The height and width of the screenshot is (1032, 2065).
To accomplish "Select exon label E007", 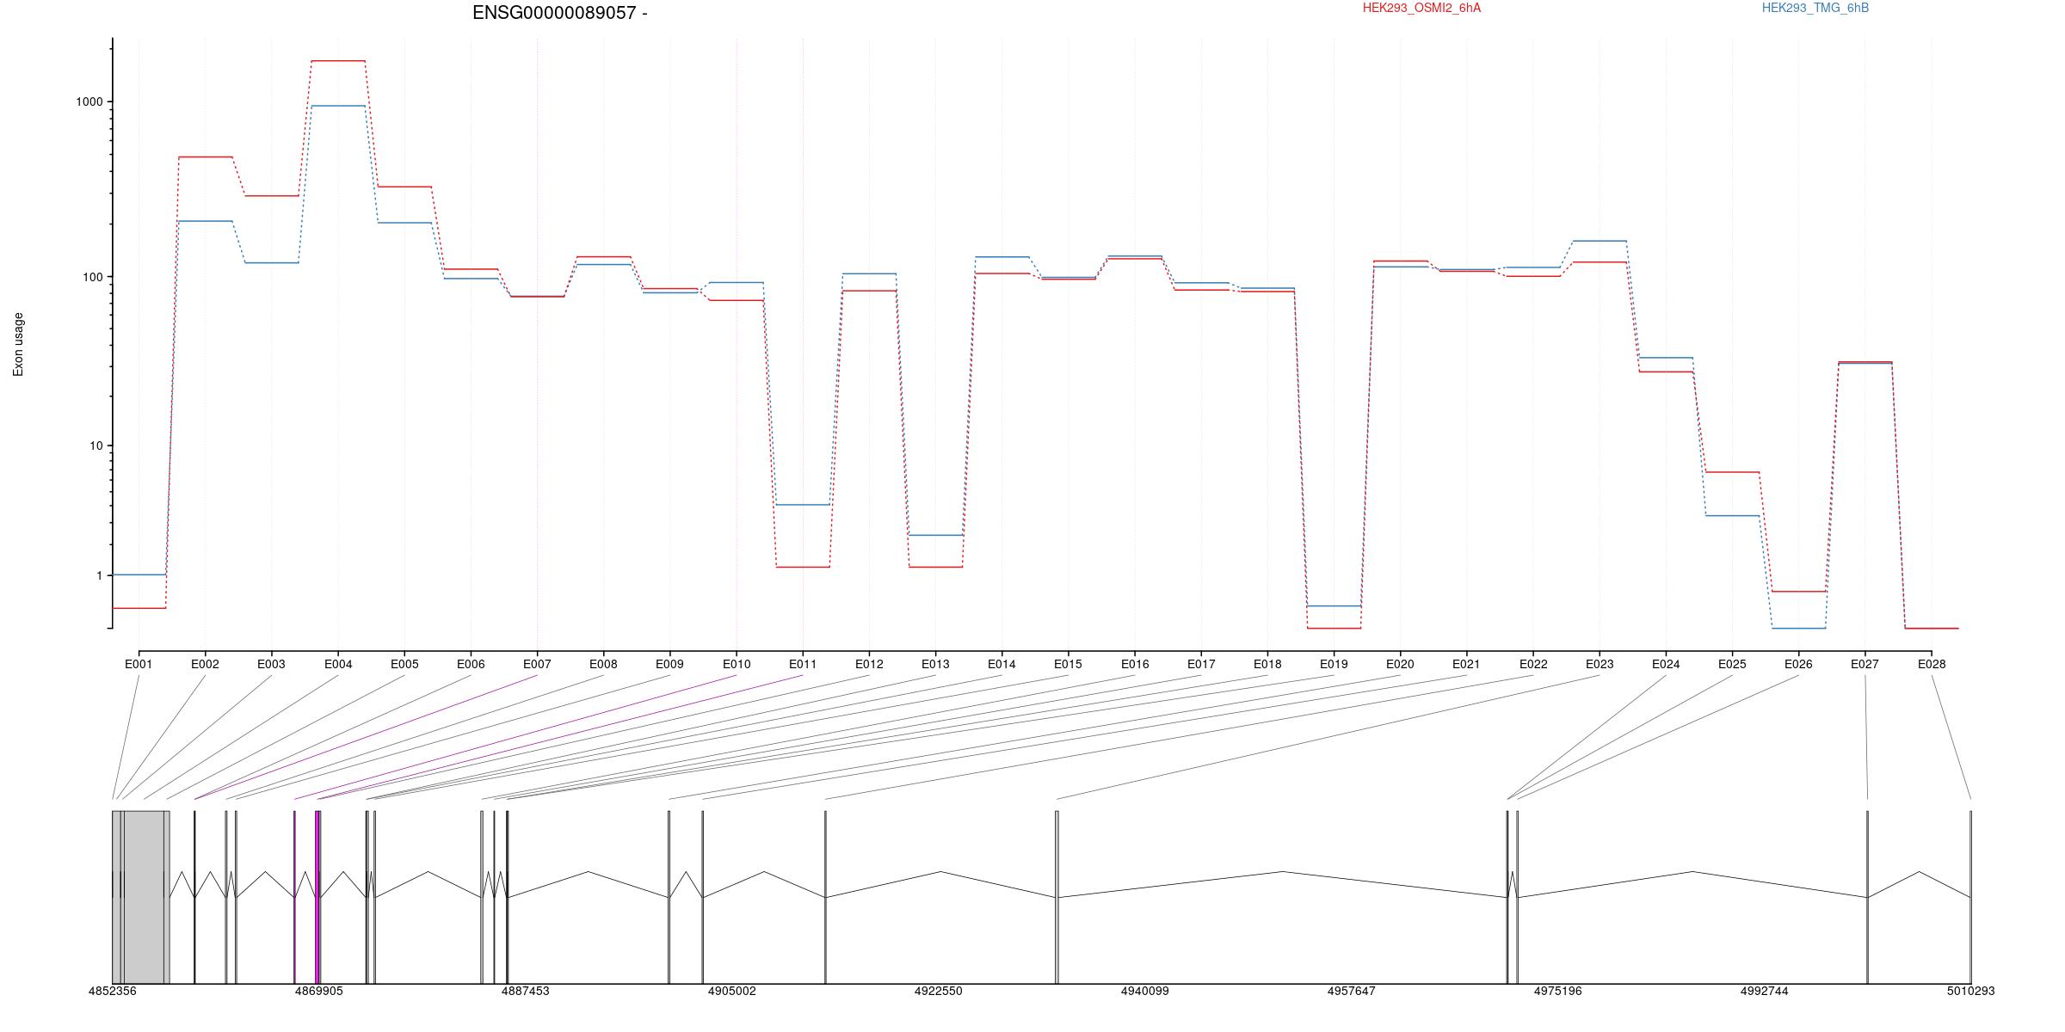I will [537, 664].
